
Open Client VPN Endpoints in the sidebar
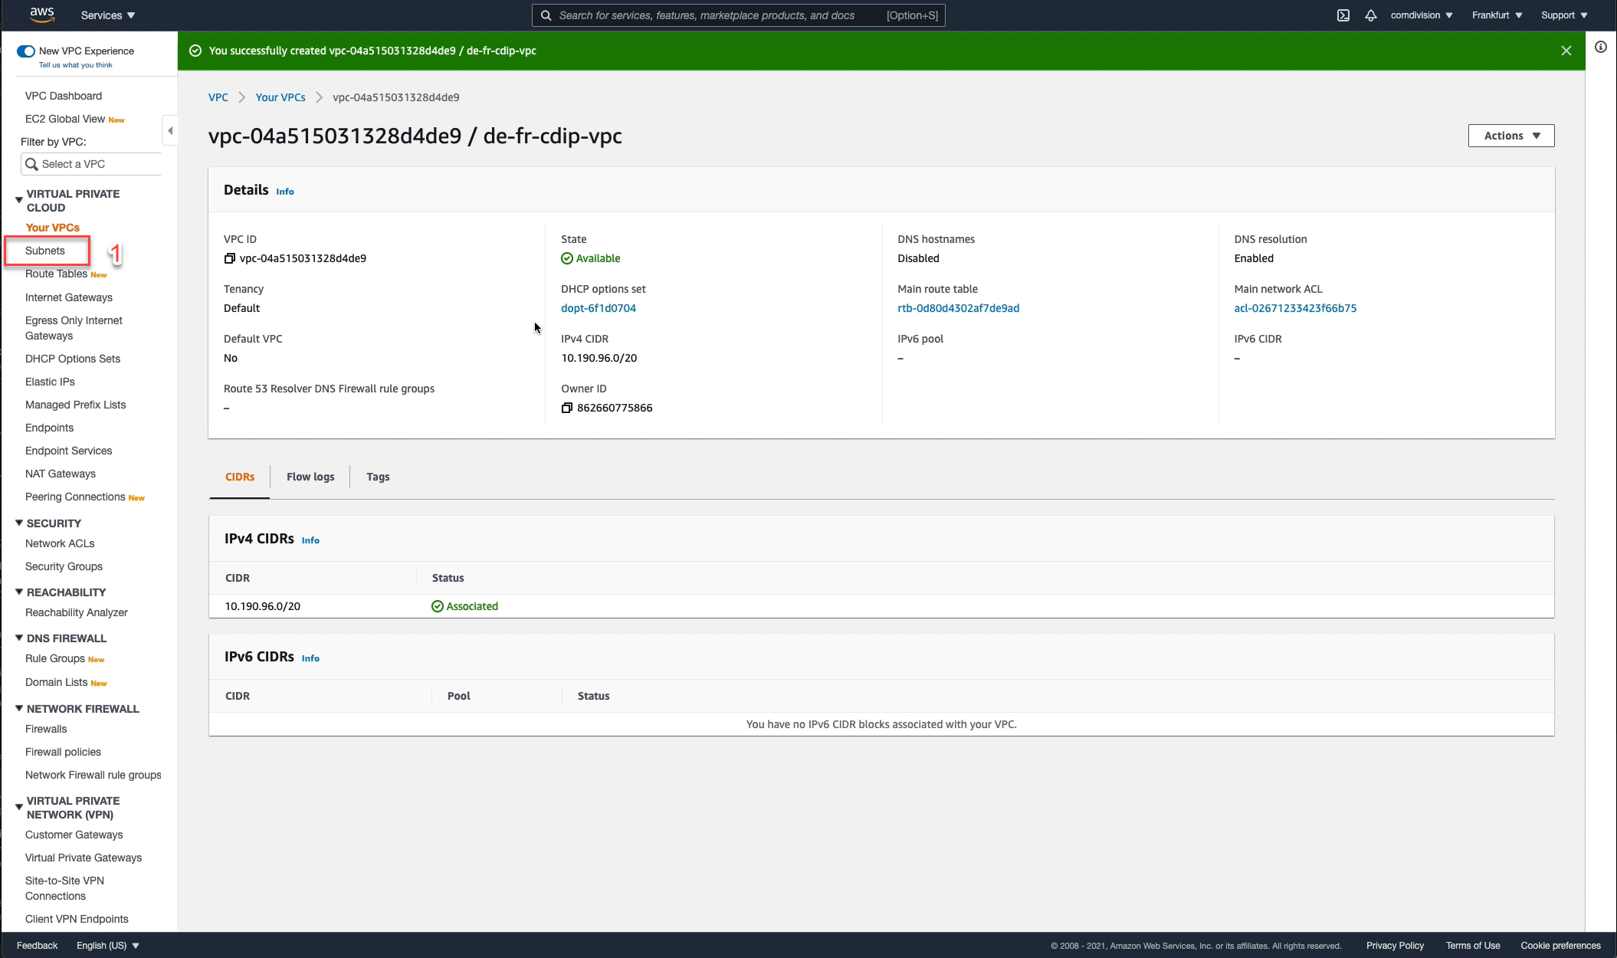pyautogui.click(x=77, y=919)
